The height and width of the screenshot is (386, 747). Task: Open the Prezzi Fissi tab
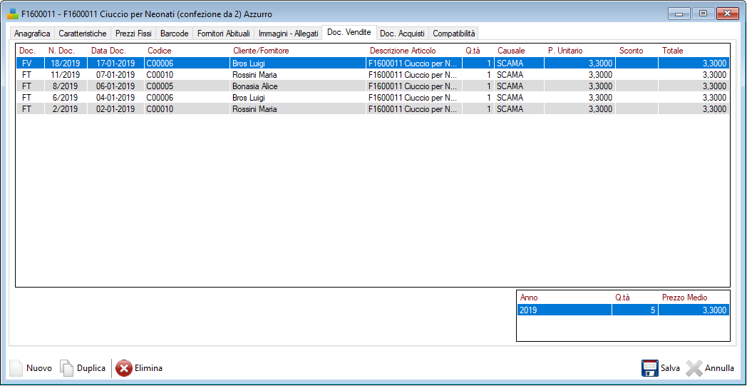(133, 34)
